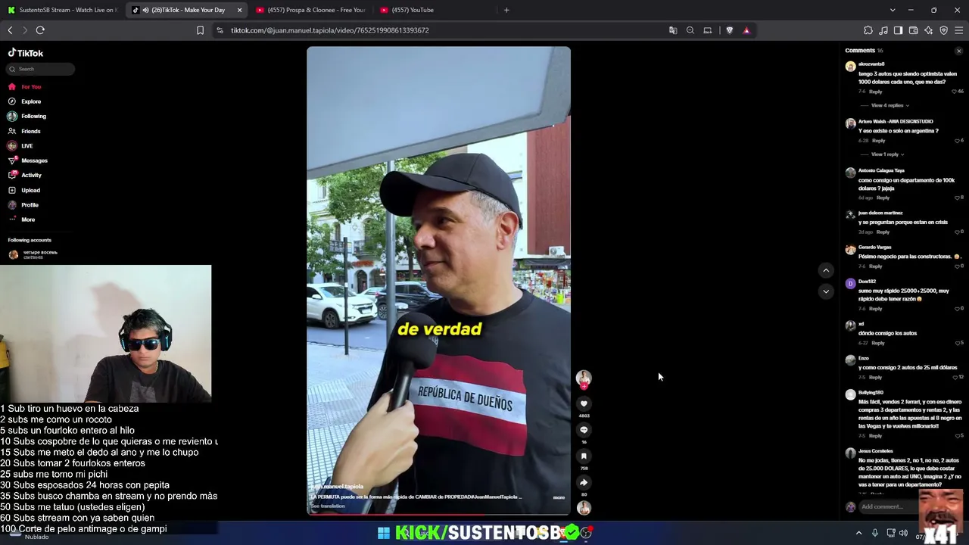This screenshot has width=969, height=545.
Task: Open the tab search dropdown
Action: (x=893, y=10)
